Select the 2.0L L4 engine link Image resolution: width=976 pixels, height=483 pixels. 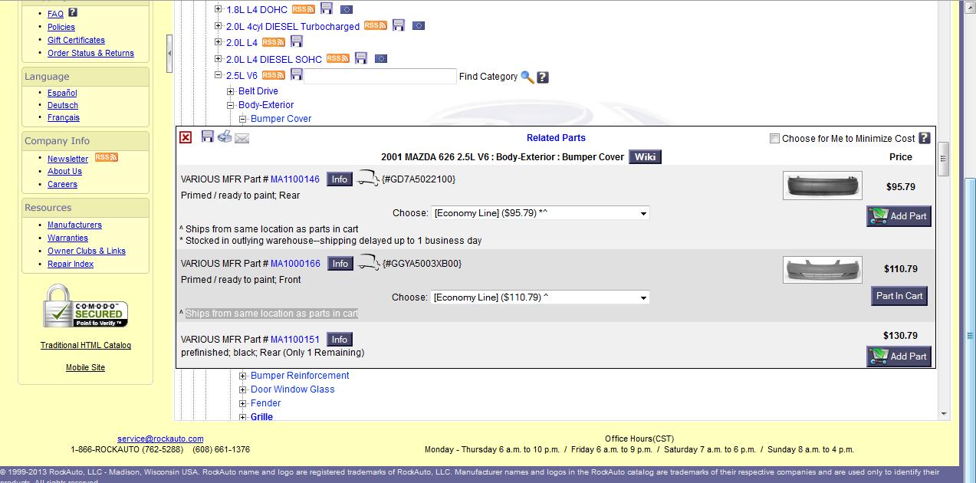(x=242, y=43)
